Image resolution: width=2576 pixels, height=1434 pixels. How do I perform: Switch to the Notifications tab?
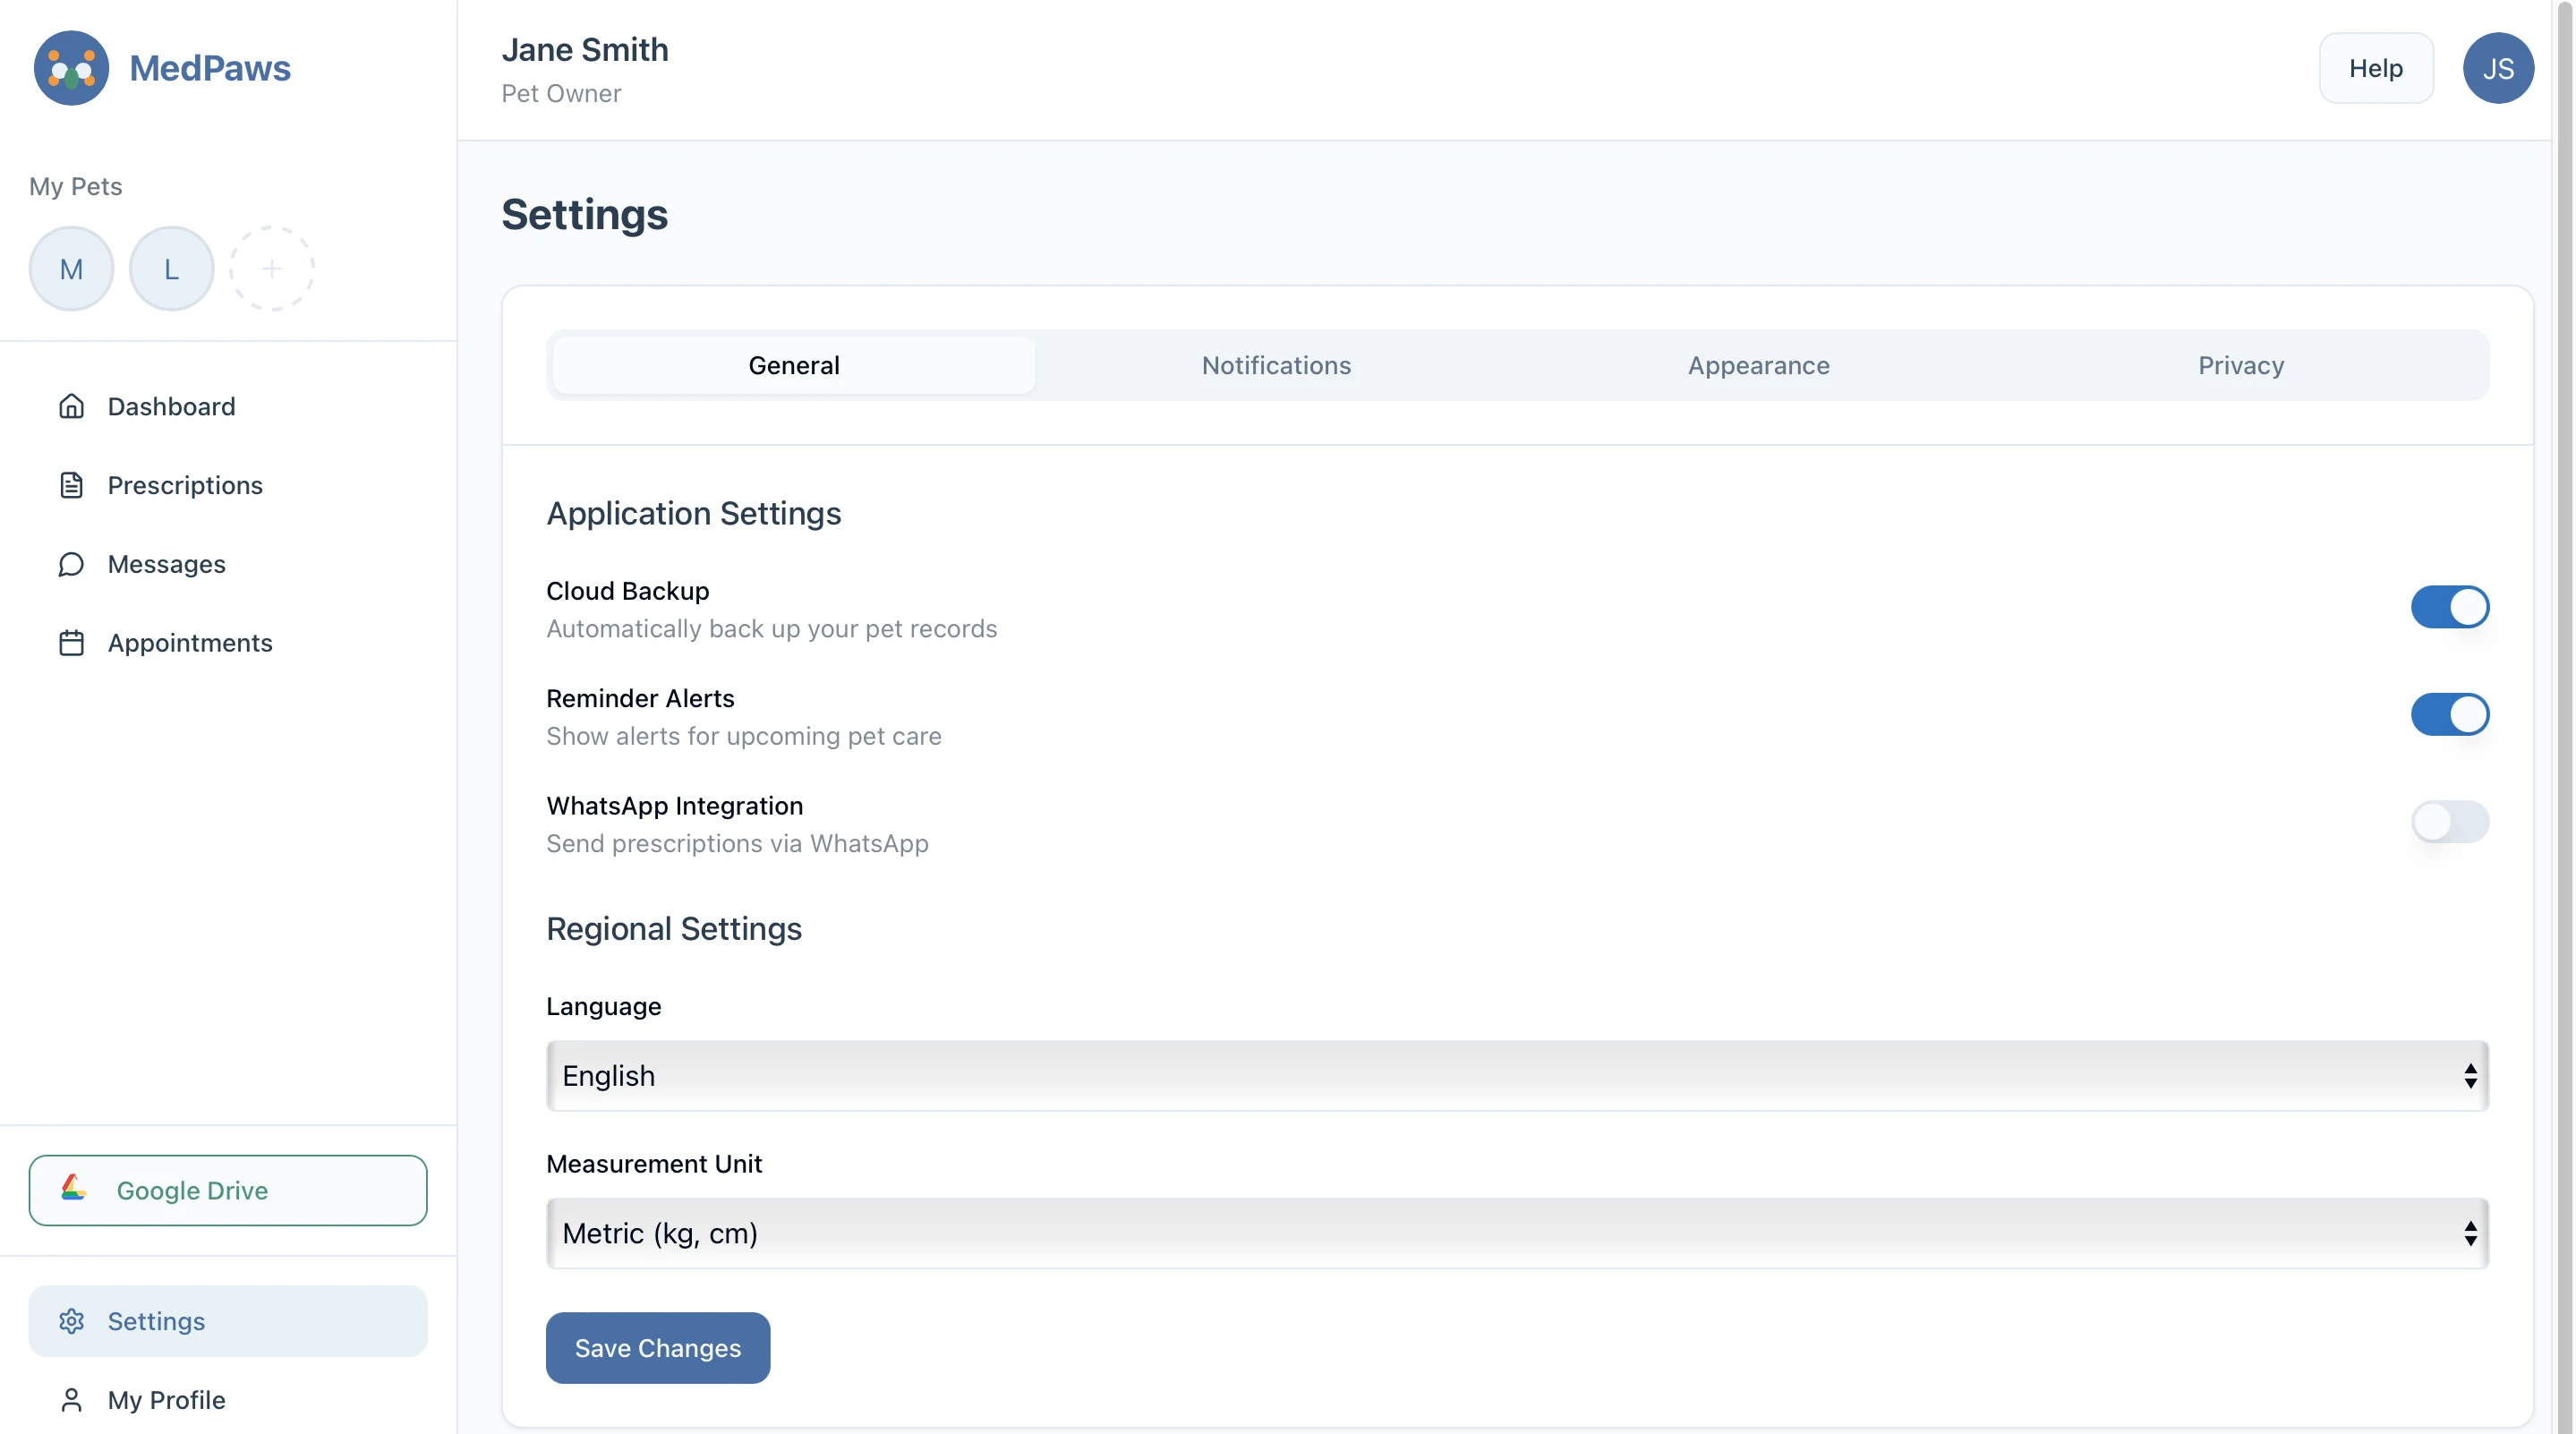1276,365
